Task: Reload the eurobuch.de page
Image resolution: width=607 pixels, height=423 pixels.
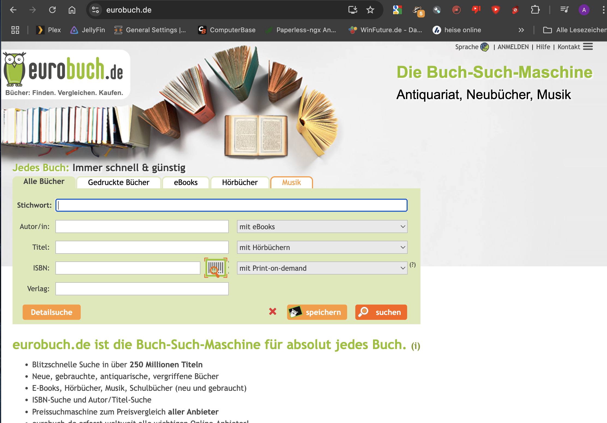Action: tap(52, 10)
